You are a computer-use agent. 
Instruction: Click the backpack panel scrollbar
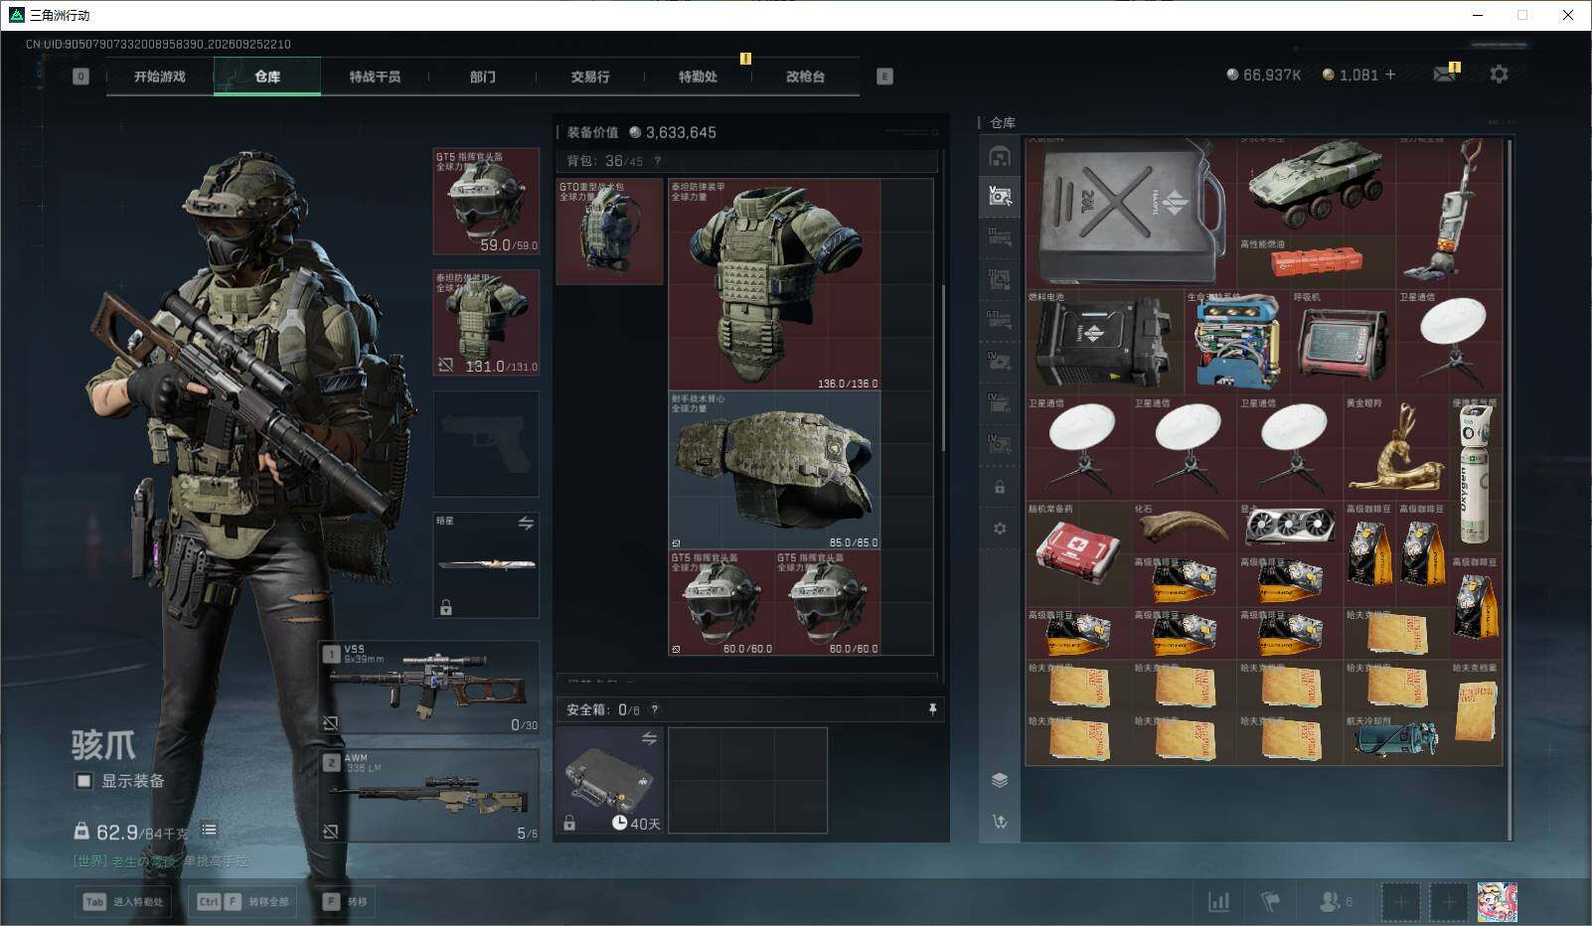(x=943, y=367)
